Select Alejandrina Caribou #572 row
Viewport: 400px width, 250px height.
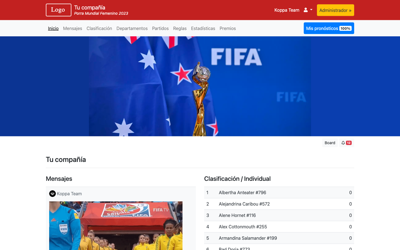click(279, 204)
